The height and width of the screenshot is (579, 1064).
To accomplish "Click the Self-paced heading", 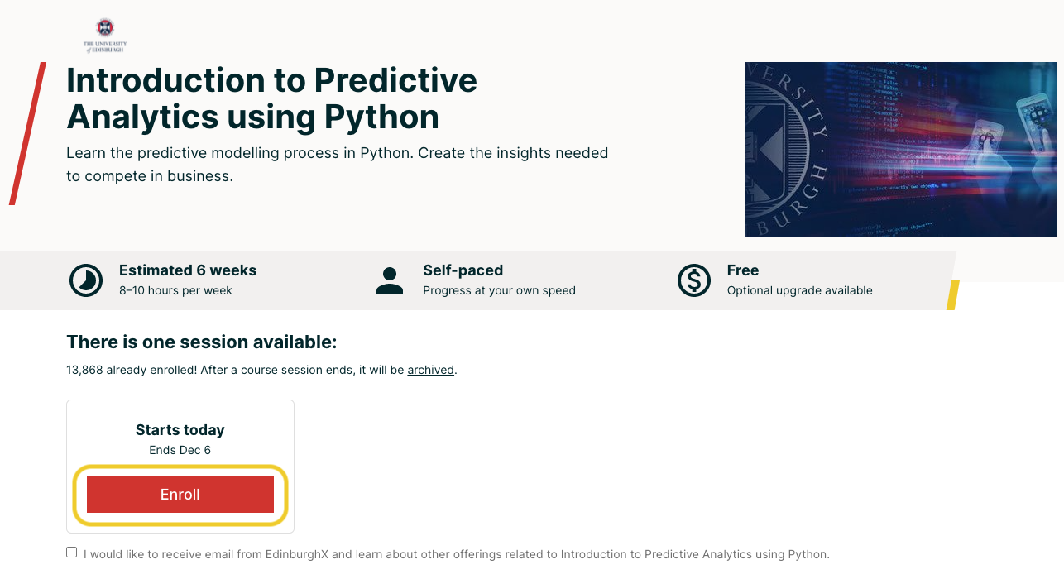I will point(463,270).
